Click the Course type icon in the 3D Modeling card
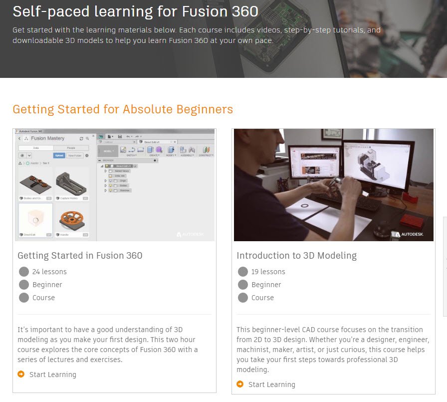 (x=243, y=298)
